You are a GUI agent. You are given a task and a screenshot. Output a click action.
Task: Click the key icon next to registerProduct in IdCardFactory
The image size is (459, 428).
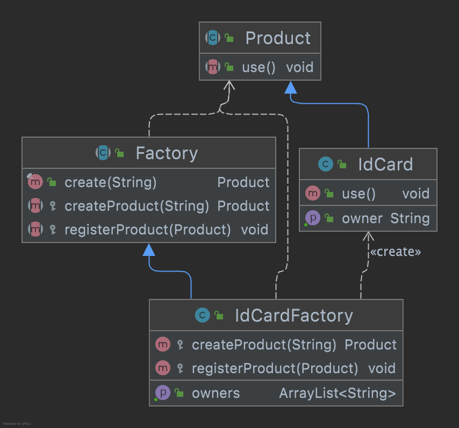[180, 368]
